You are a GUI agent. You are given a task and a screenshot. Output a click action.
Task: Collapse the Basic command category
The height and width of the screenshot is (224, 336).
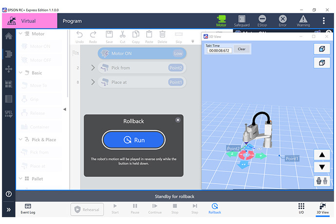click(20, 73)
